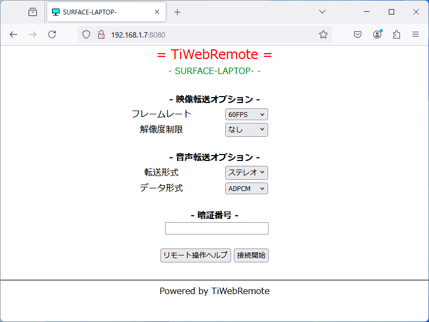Bookmark this page with the star
The width and height of the screenshot is (429, 322).
[x=323, y=34]
